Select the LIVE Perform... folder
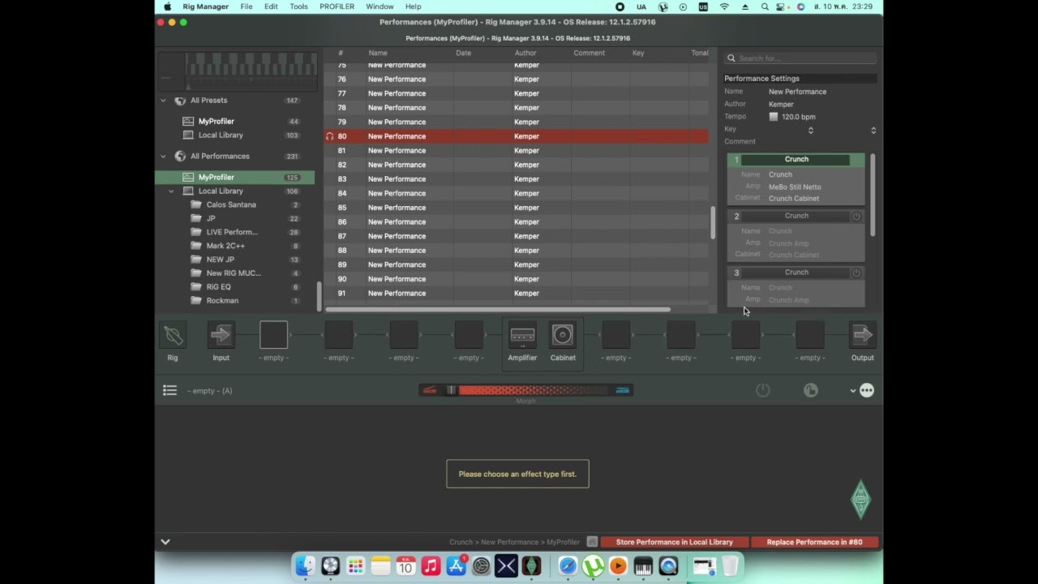Viewport: 1038px width, 584px height. pos(232,232)
